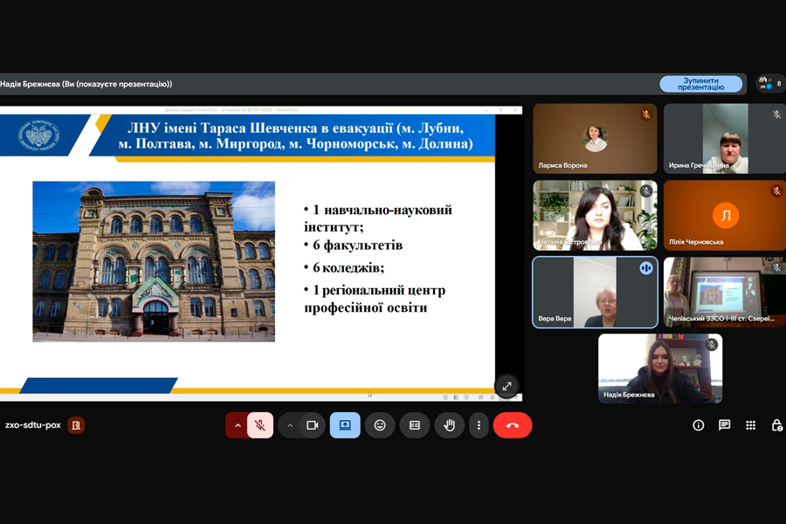Show participants list with count 8
Image resolution: width=786 pixels, height=524 pixels.
pos(769,84)
